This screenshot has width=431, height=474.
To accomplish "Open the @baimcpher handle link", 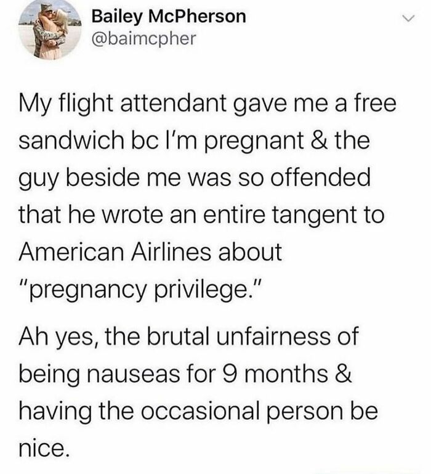I will (x=143, y=38).
